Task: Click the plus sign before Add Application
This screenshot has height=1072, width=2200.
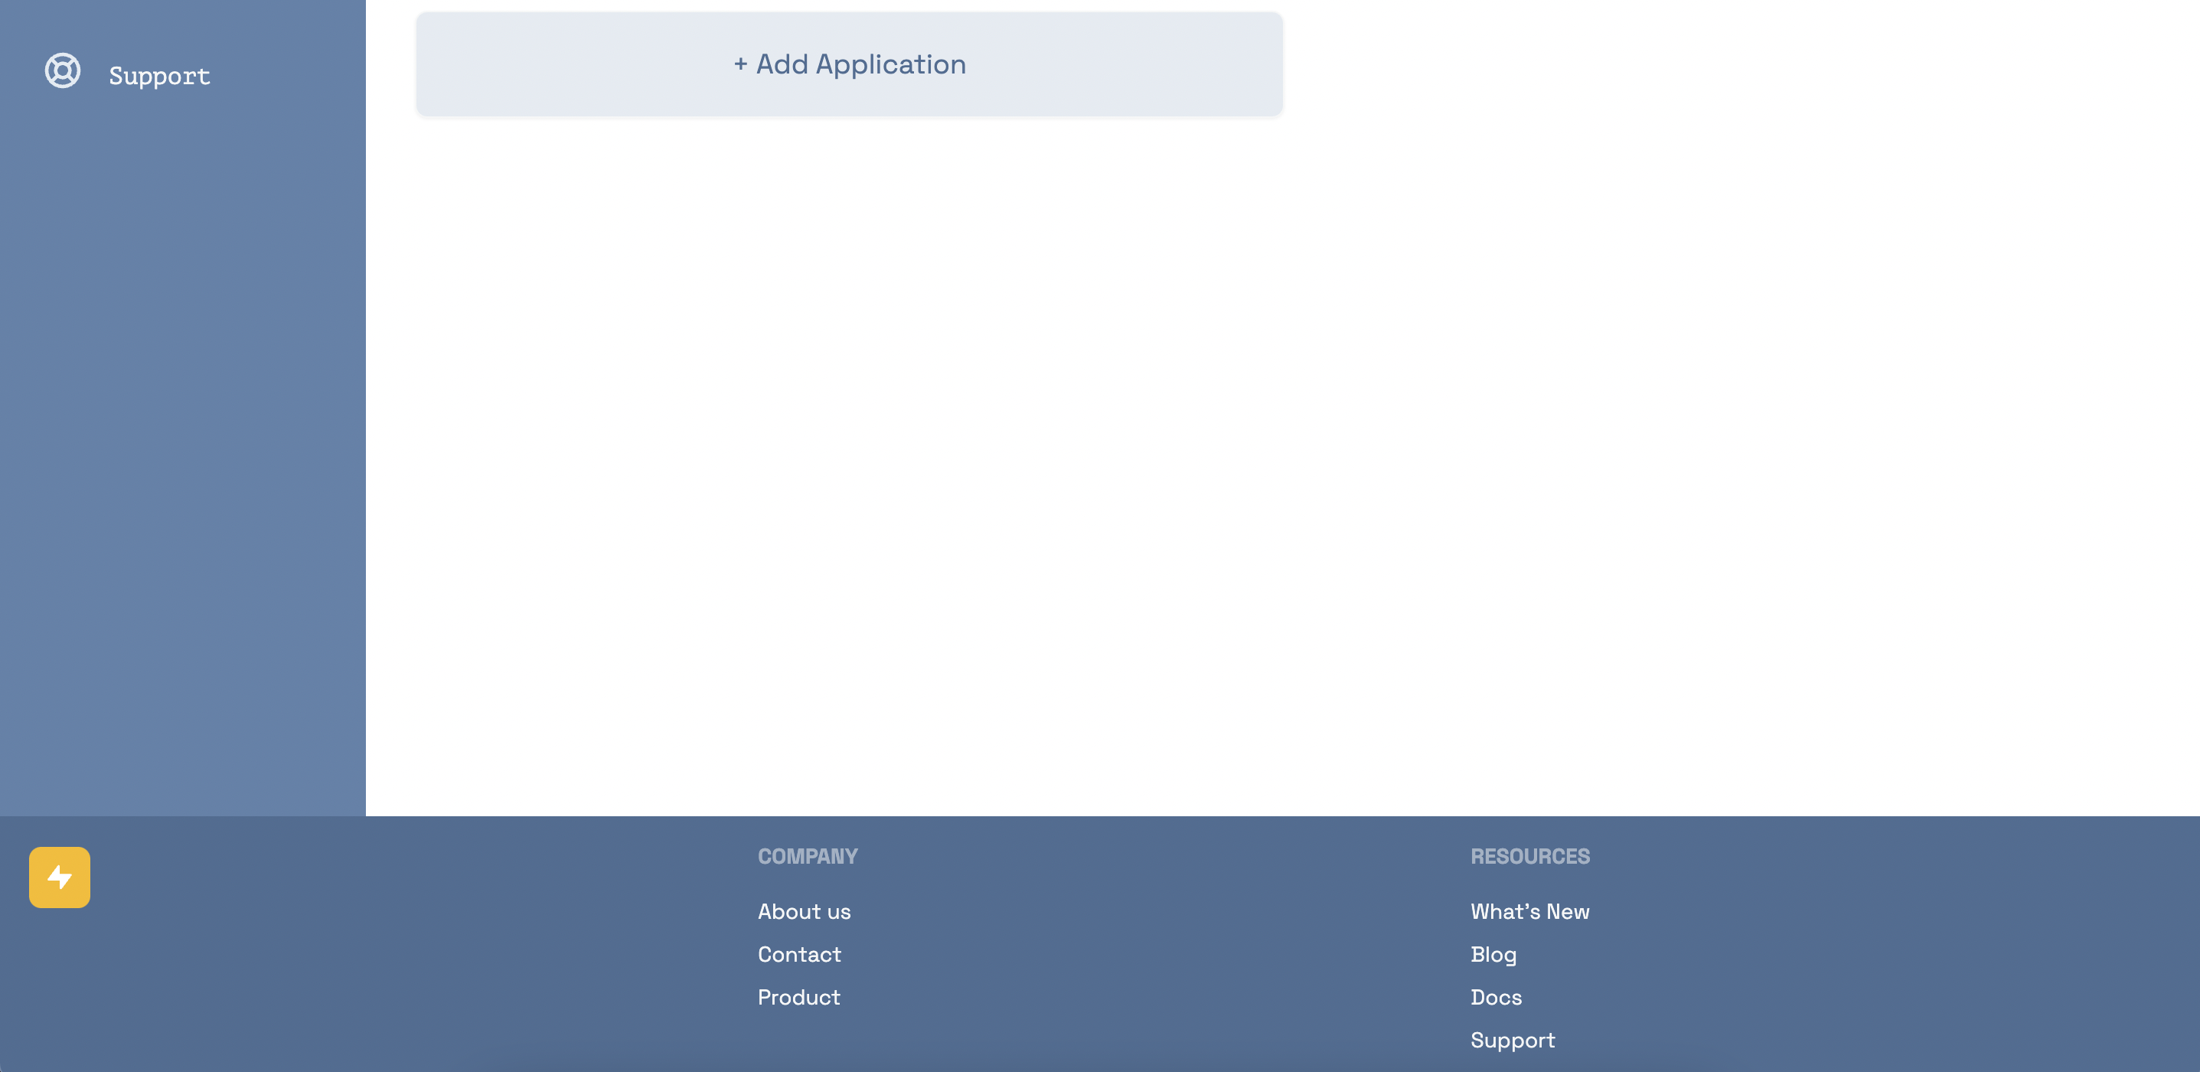Action: [x=740, y=64]
